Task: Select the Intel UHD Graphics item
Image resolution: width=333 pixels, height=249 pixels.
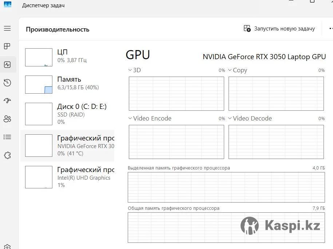Action: click(x=67, y=177)
